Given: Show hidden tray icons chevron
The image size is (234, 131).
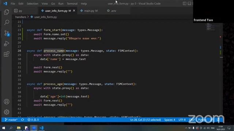Looking at the screenshot, I should (x=186, y=128).
